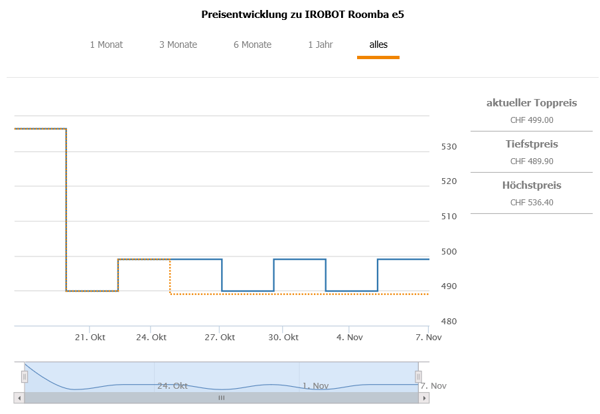Click the left navigator range handle
The image size is (600, 414).
coord(25,377)
